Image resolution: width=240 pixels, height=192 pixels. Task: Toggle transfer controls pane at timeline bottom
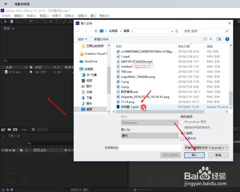(7, 190)
